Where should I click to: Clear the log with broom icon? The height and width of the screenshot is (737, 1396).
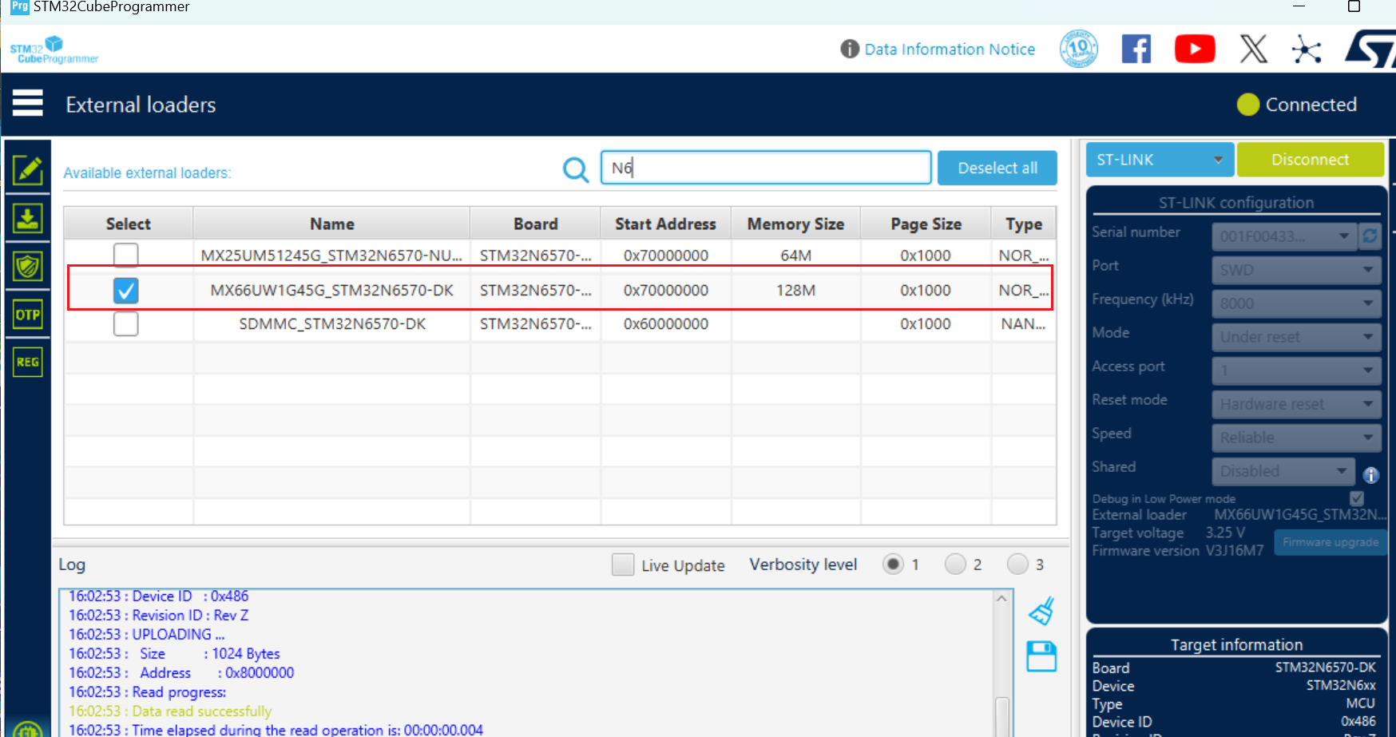click(x=1041, y=612)
